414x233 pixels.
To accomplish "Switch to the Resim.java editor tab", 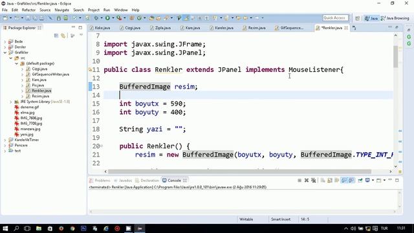I will [254, 28].
